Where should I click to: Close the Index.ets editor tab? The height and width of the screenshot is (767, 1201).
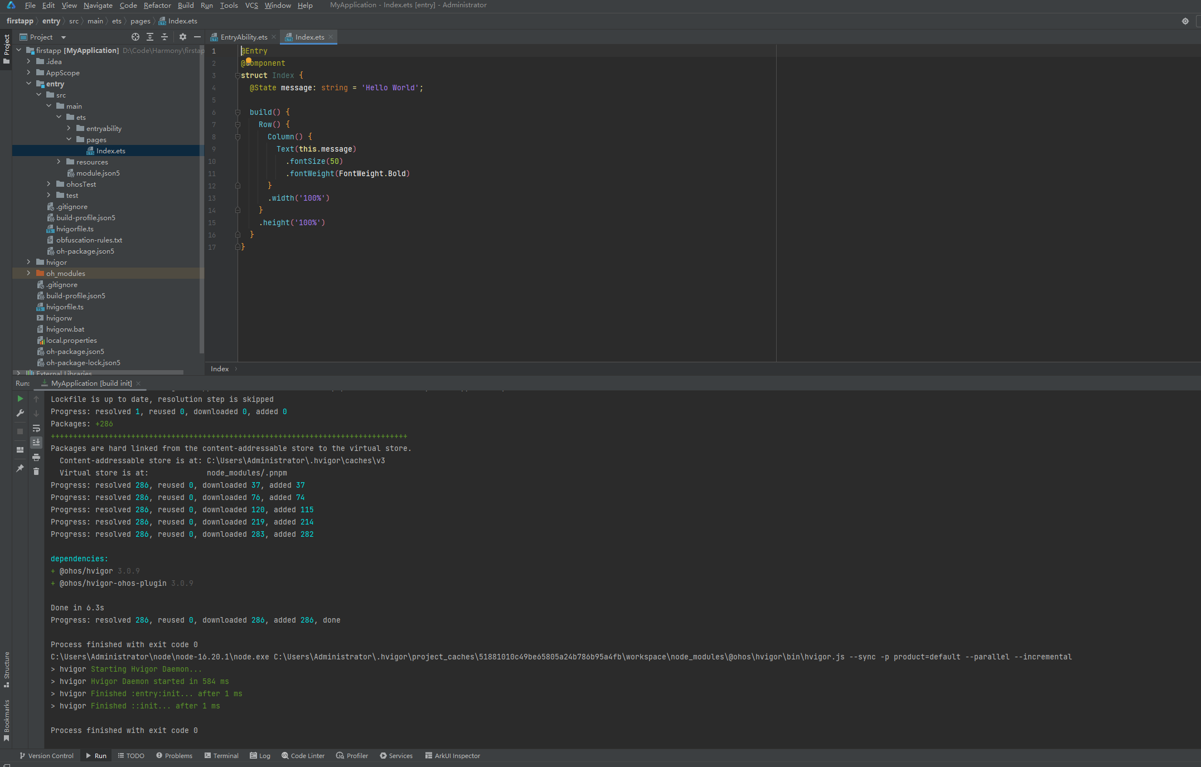[x=331, y=37]
